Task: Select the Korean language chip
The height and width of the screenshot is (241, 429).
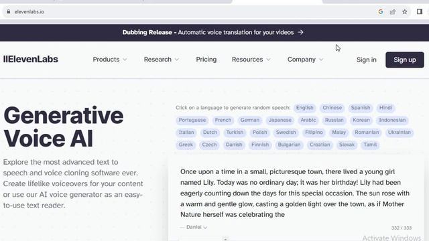Action: coord(361,120)
